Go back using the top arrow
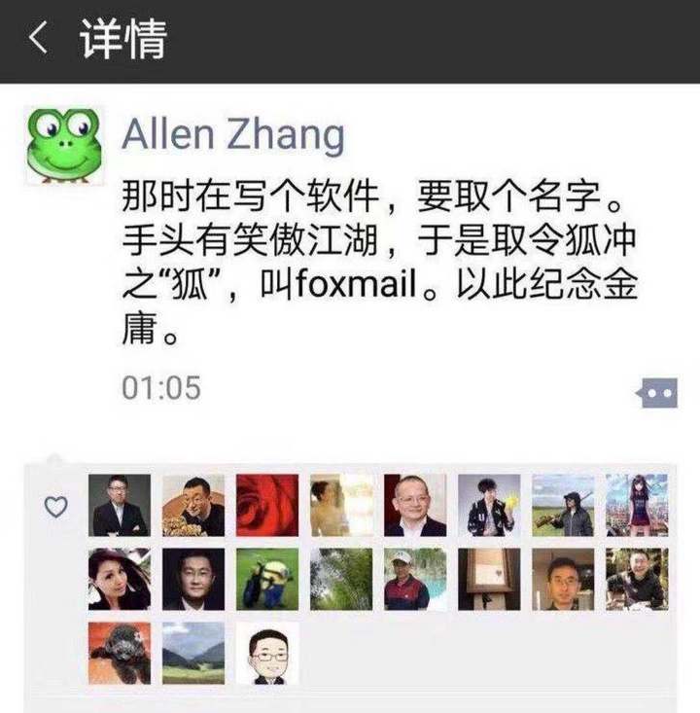Viewport: 700px width, 713px height. pyautogui.click(x=38, y=38)
